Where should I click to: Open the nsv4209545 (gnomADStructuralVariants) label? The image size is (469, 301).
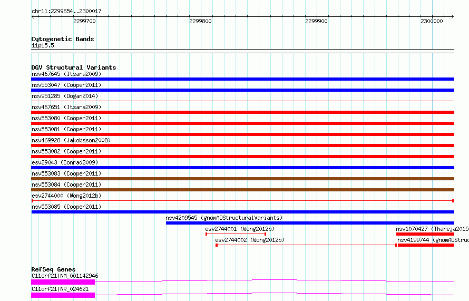coord(224,218)
